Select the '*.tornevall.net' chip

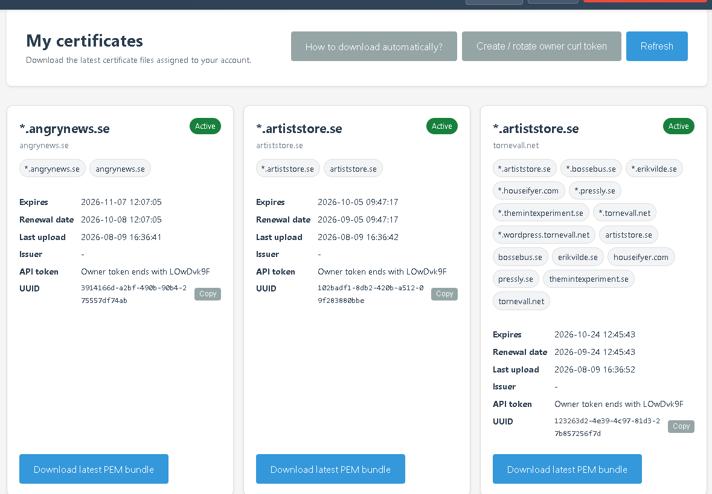625,213
